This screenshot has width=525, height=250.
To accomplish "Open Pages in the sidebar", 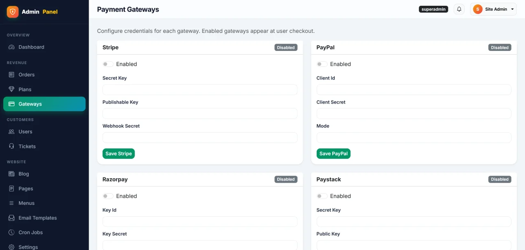I will point(44,189).
